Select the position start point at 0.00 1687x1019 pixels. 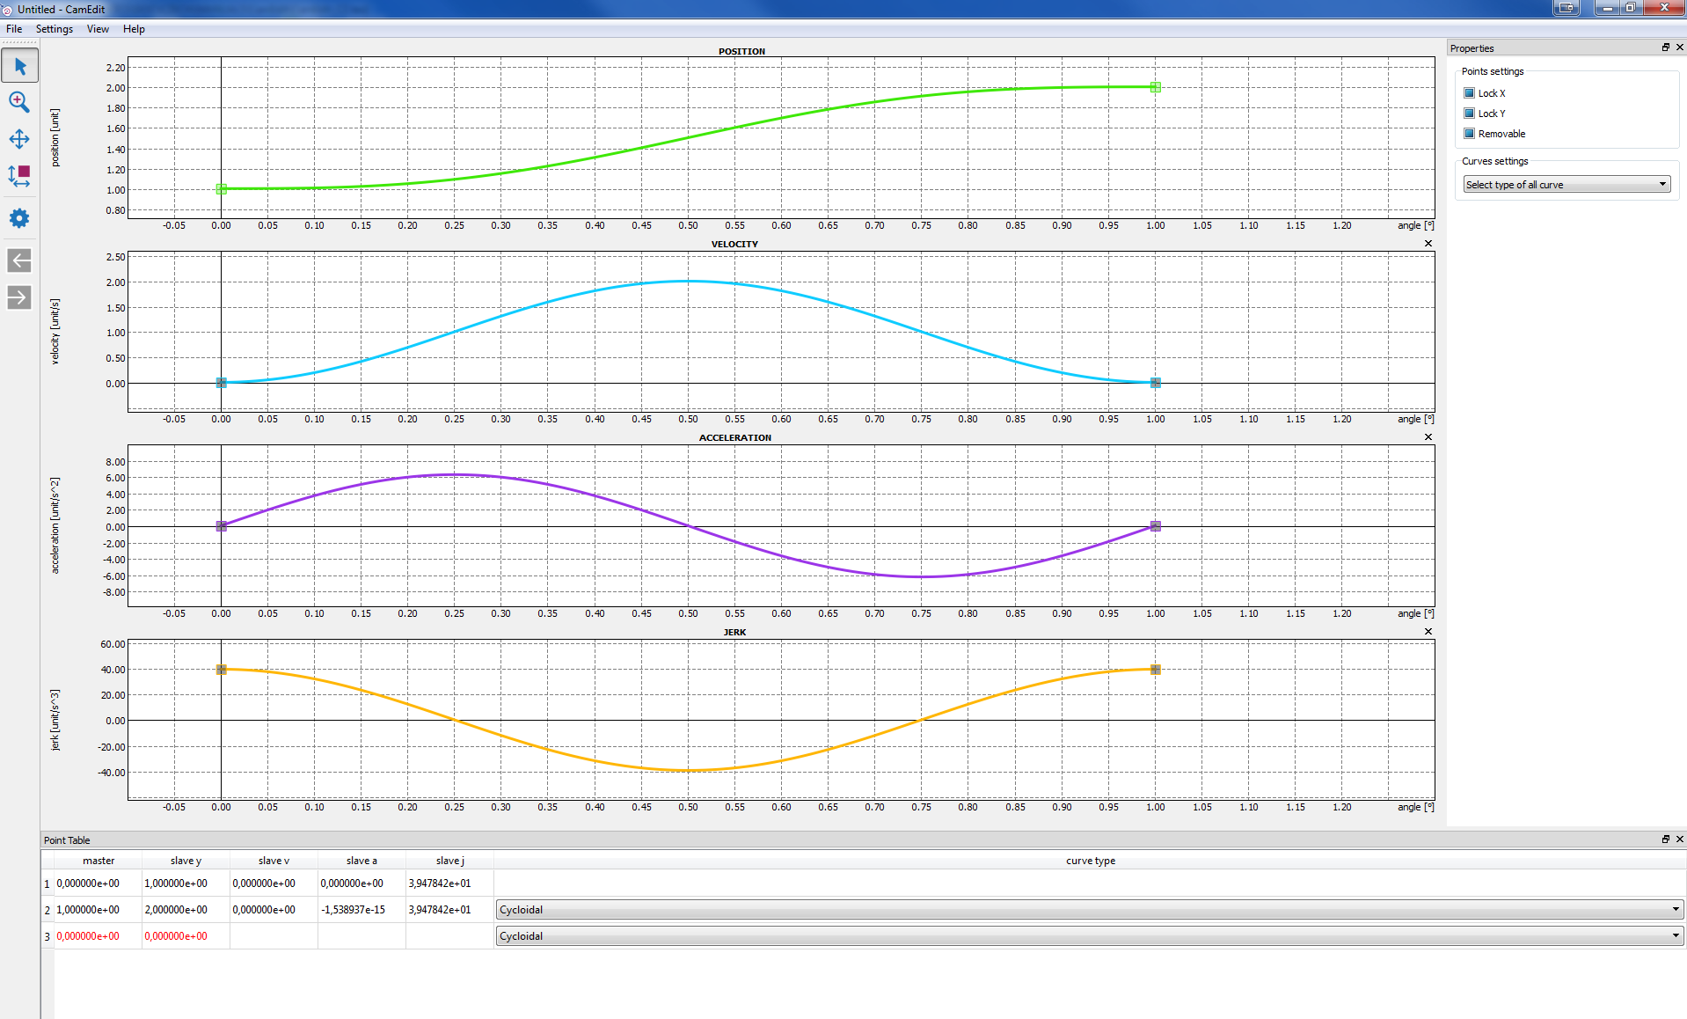(222, 189)
